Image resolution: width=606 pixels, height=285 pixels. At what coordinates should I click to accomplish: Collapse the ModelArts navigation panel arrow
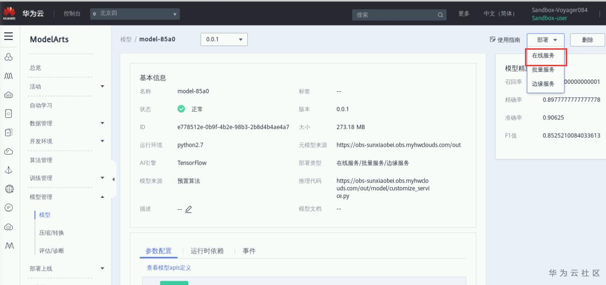click(113, 179)
